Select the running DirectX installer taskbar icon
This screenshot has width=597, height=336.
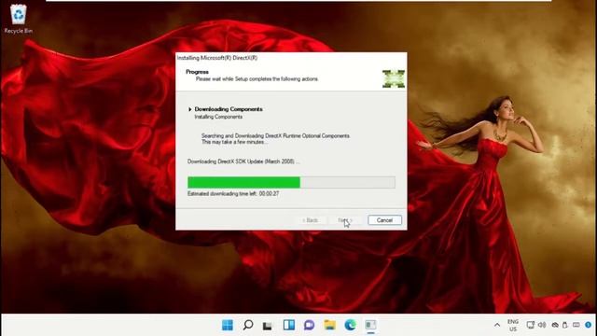tap(370, 325)
